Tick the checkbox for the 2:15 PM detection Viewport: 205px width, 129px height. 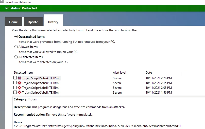coord(15,83)
